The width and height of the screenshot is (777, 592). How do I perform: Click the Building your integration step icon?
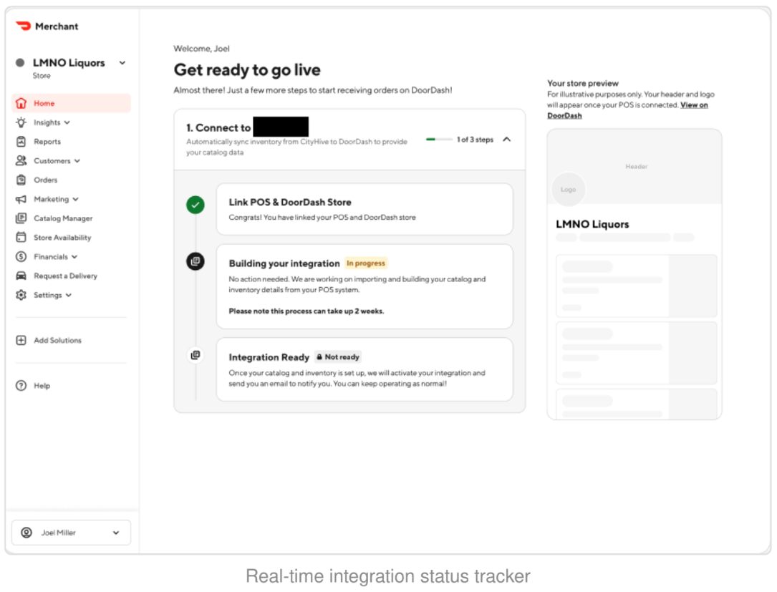[x=196, y=261]
